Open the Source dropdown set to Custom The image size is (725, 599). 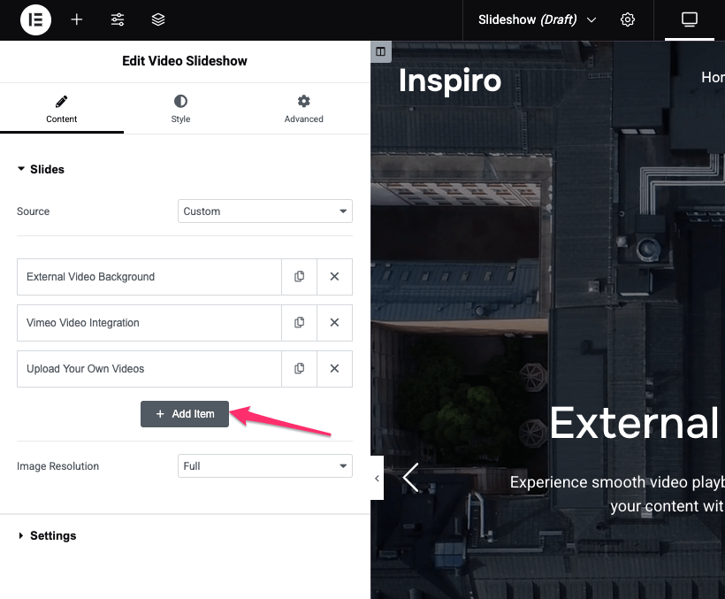(264, 211)
